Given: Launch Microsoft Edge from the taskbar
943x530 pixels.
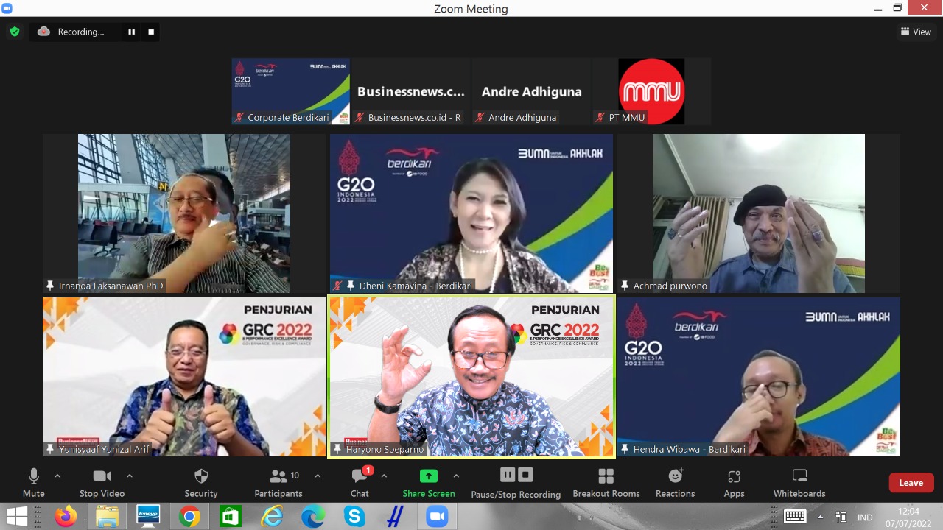Looking at the screenshot, I should (x=313, y=517).
